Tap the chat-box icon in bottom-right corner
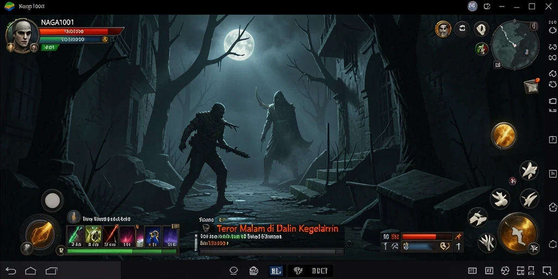Image resolution: width=558 pixels, height=279 pixels. tap(547, 271)
